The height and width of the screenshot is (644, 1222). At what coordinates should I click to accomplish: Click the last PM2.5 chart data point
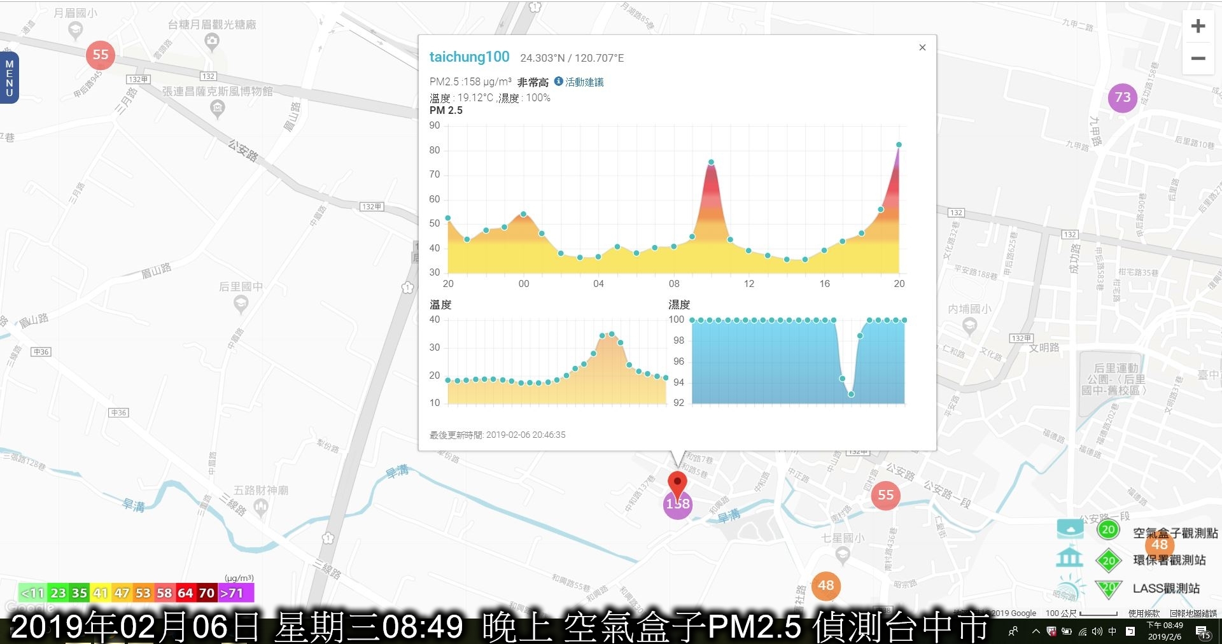(899, 145)
